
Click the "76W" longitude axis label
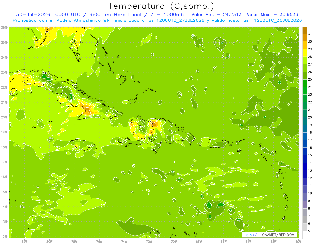[99, 241]
